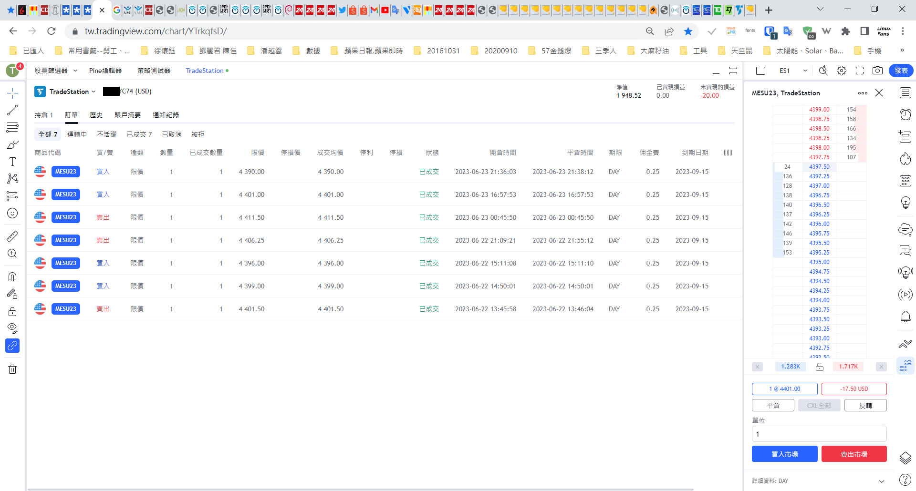Open the Pine editor tab
This screenshot has height=491, width=916.
click(105, 71)
